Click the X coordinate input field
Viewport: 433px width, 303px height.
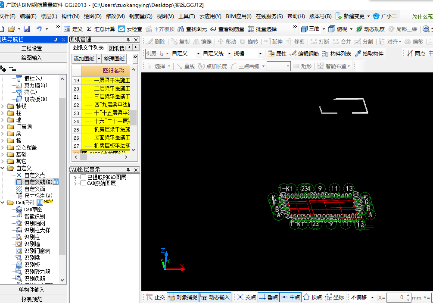tap(396, 297)
